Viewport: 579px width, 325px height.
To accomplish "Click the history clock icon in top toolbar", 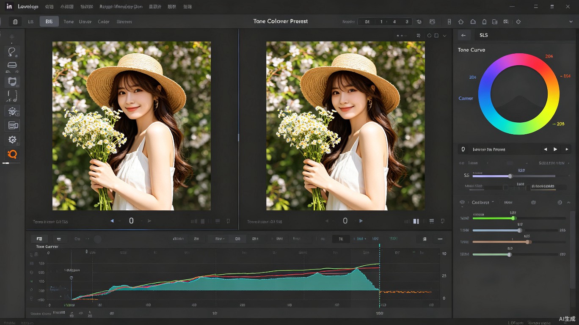I will pos(419,22).
